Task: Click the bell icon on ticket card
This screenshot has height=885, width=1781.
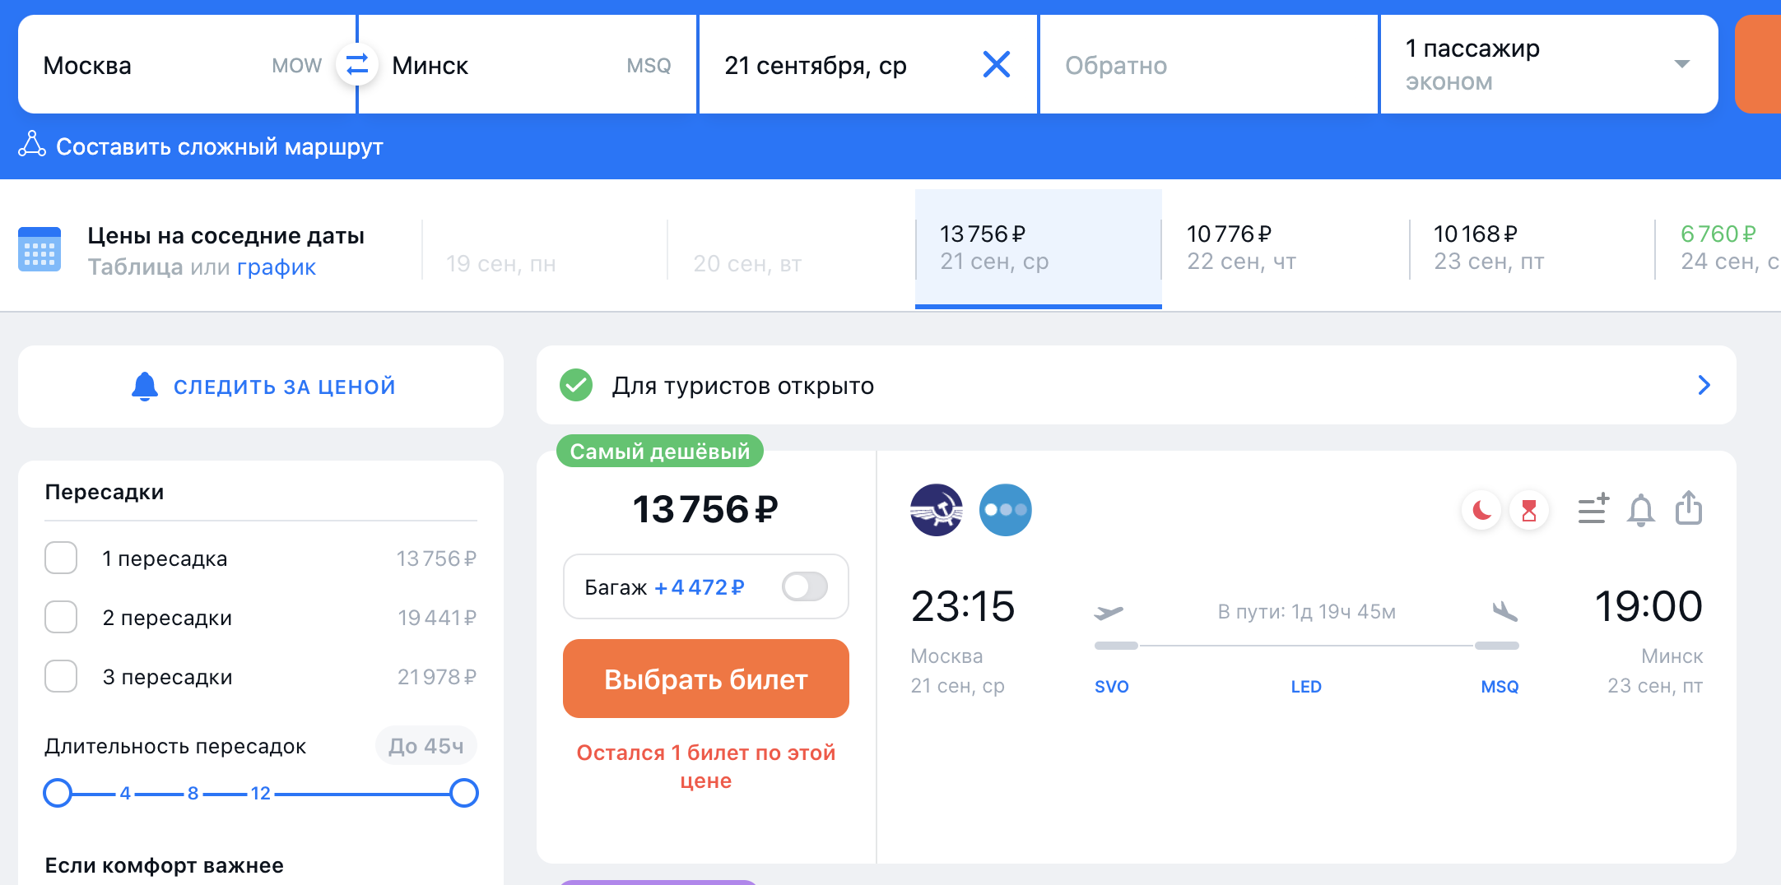Action: (x=1640, y=510)
